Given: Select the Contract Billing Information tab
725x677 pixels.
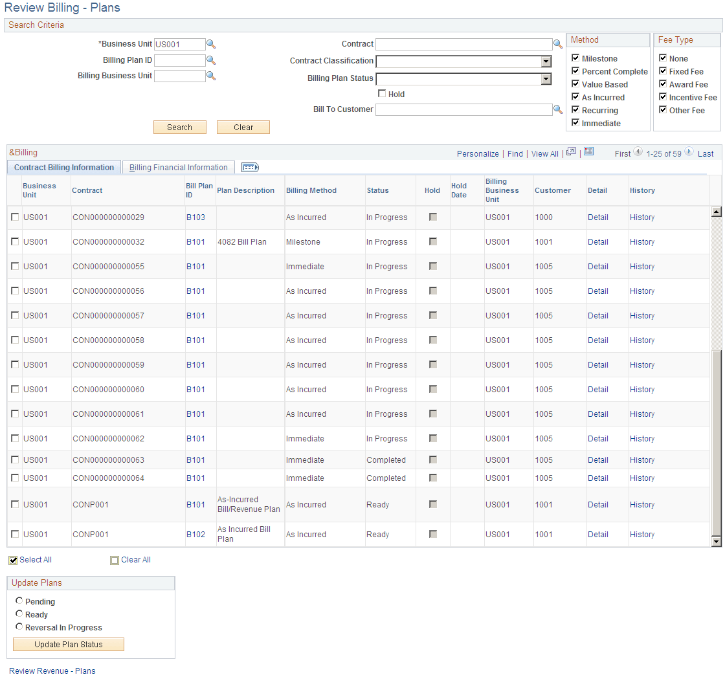Looking at the screenshot, I should tap(63, 167).
